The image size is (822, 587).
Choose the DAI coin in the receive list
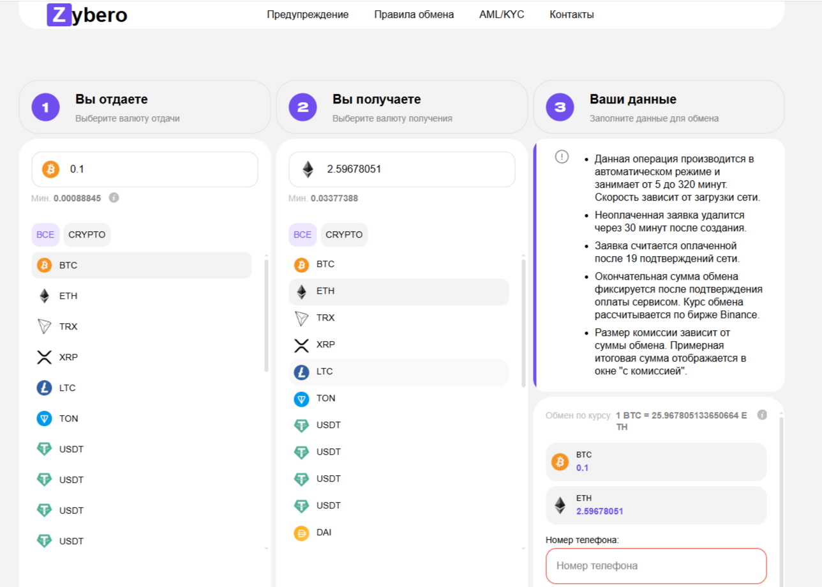click(324, 532)
